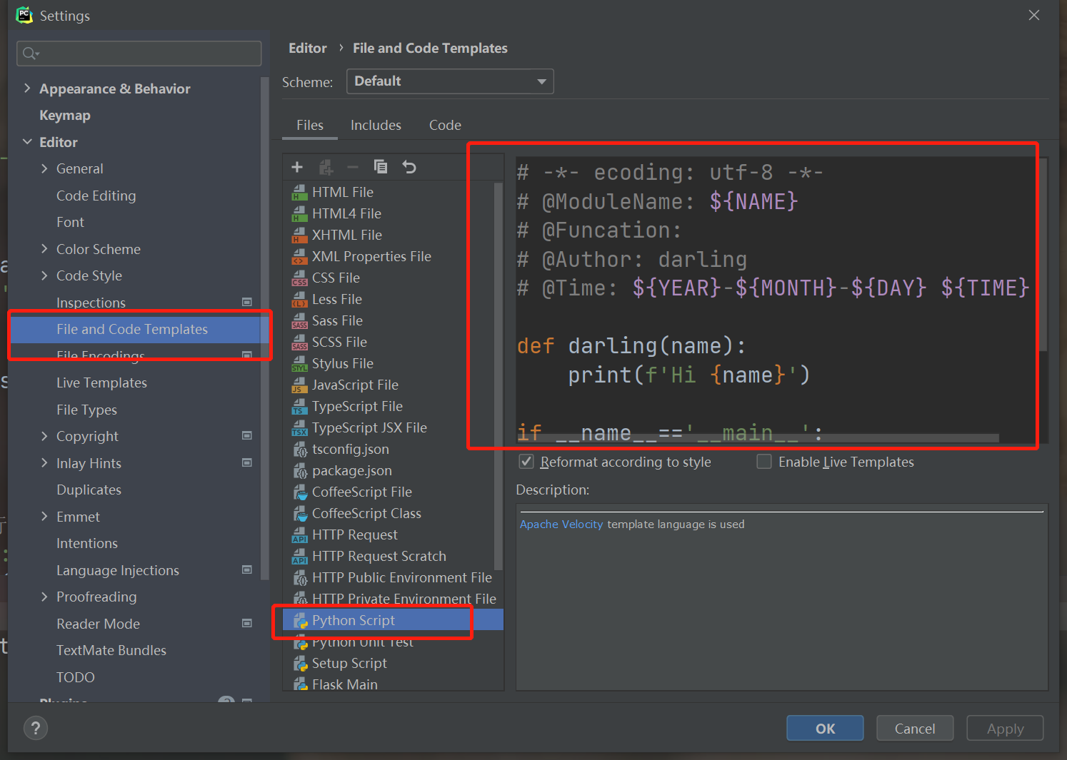Open the Apache Velocity link
The height and width of the screenshot is (760, 1067).
click(561, 524)
